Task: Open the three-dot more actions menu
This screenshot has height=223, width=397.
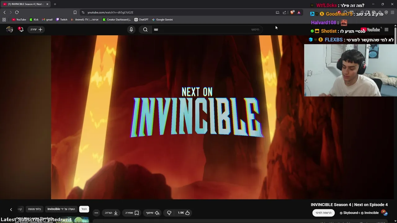Action: click(x=96, y=213)
